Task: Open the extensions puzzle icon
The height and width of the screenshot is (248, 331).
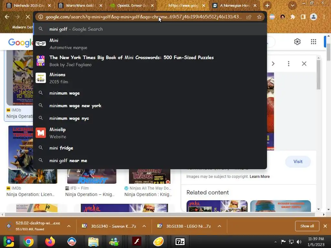Action: (293, 17)
